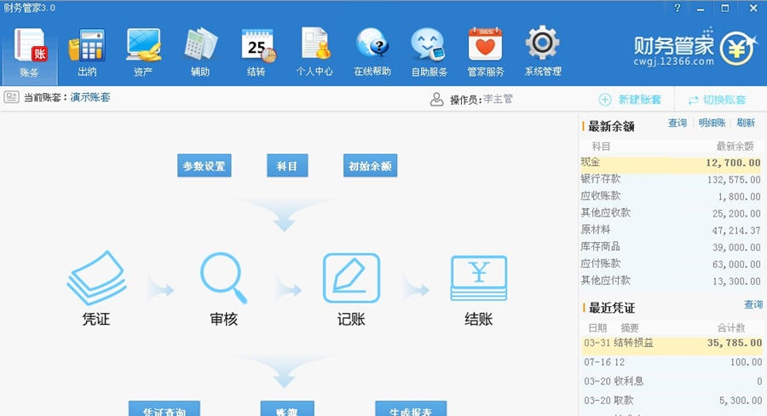Select the 原材料 balance row
This screenshot has height=416, width=767.
point(671,230)
